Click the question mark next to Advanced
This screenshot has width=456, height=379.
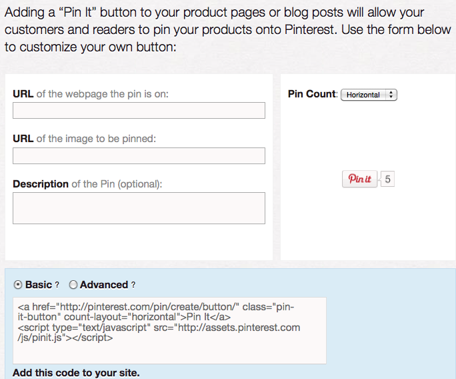(133, 285)
